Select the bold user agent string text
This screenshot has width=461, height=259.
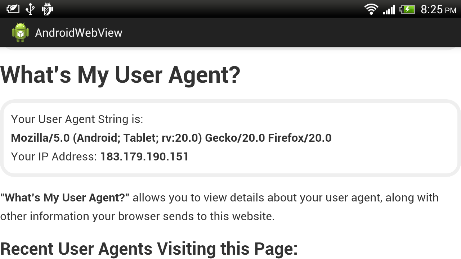click(x=171, y=138)
